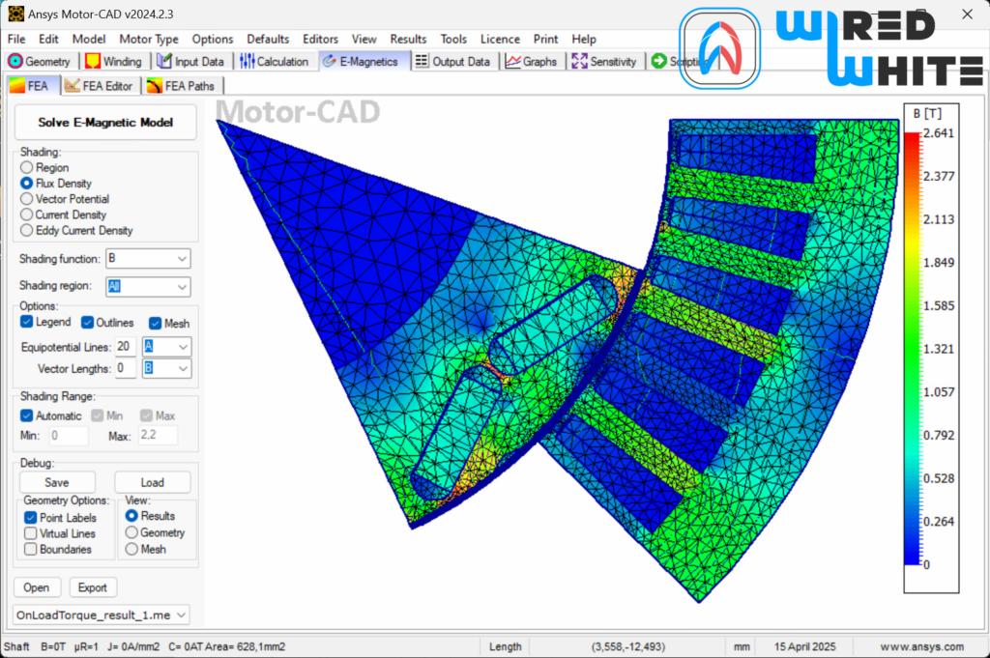Click the FEA Editor pencil icon
This screenshot has height=658, width=990.
click(x=72, y=85)
